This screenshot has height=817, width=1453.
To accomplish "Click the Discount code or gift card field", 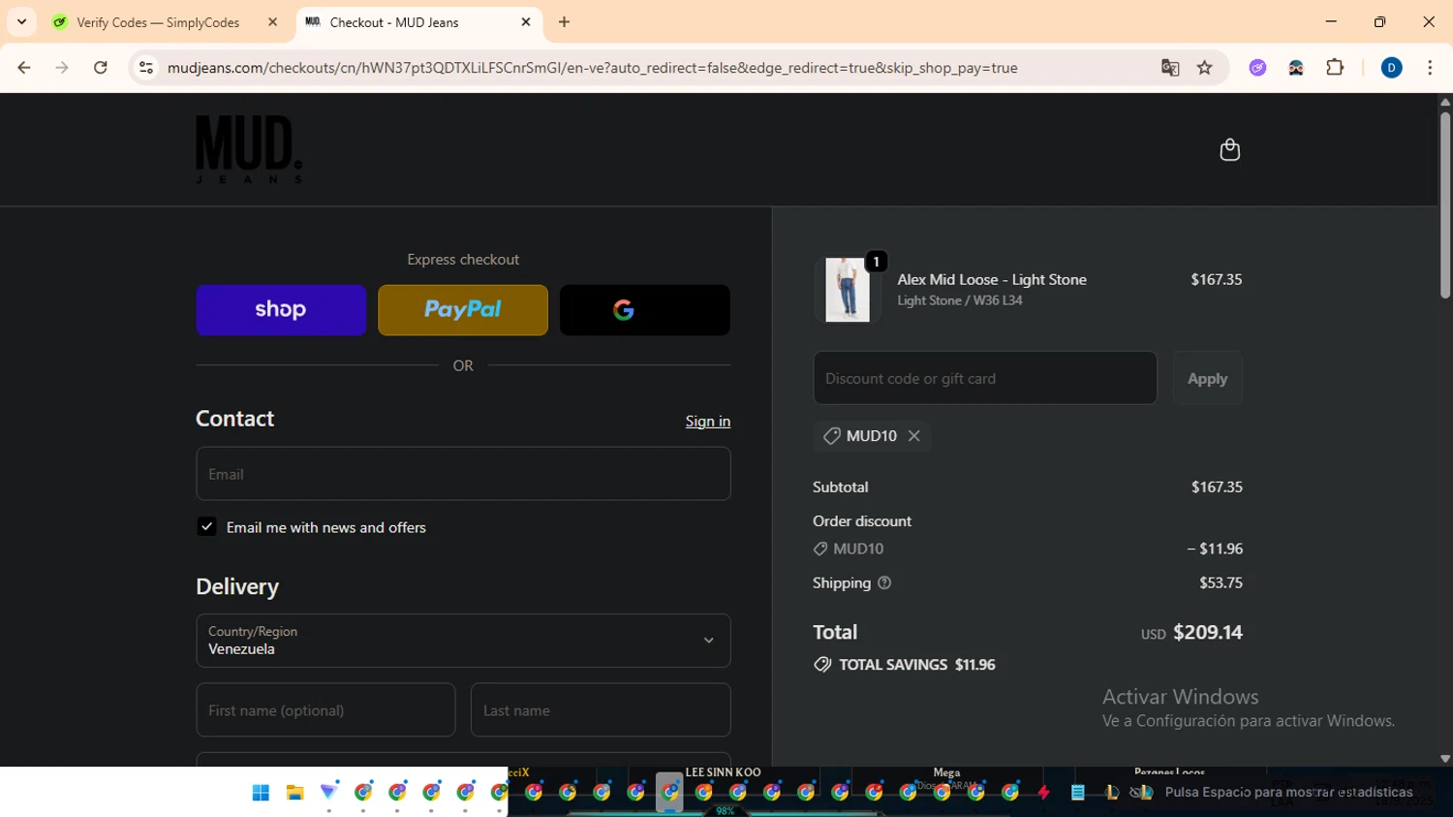I will (x=985, y=378).
